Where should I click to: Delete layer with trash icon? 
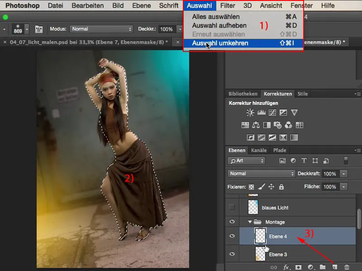point(347,267)
